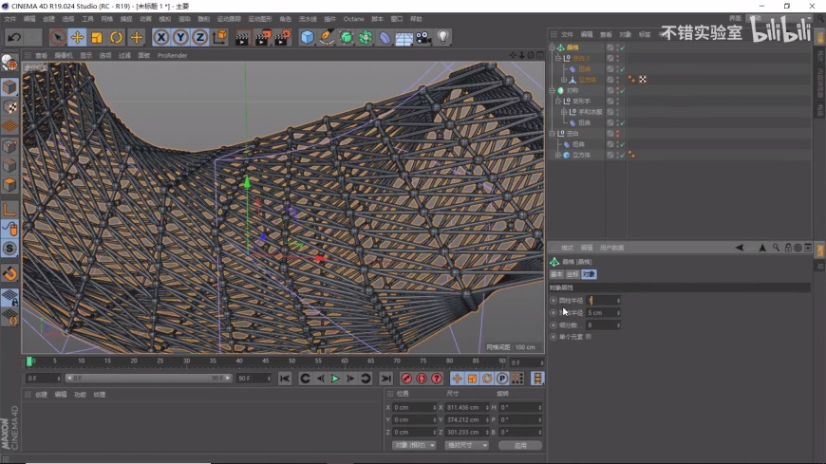
Task: Select the Rotate tool in the toolbar
Action: (x=116, y=37)
